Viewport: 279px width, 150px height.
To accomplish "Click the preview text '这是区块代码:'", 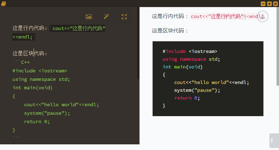I will coord(170,31).
